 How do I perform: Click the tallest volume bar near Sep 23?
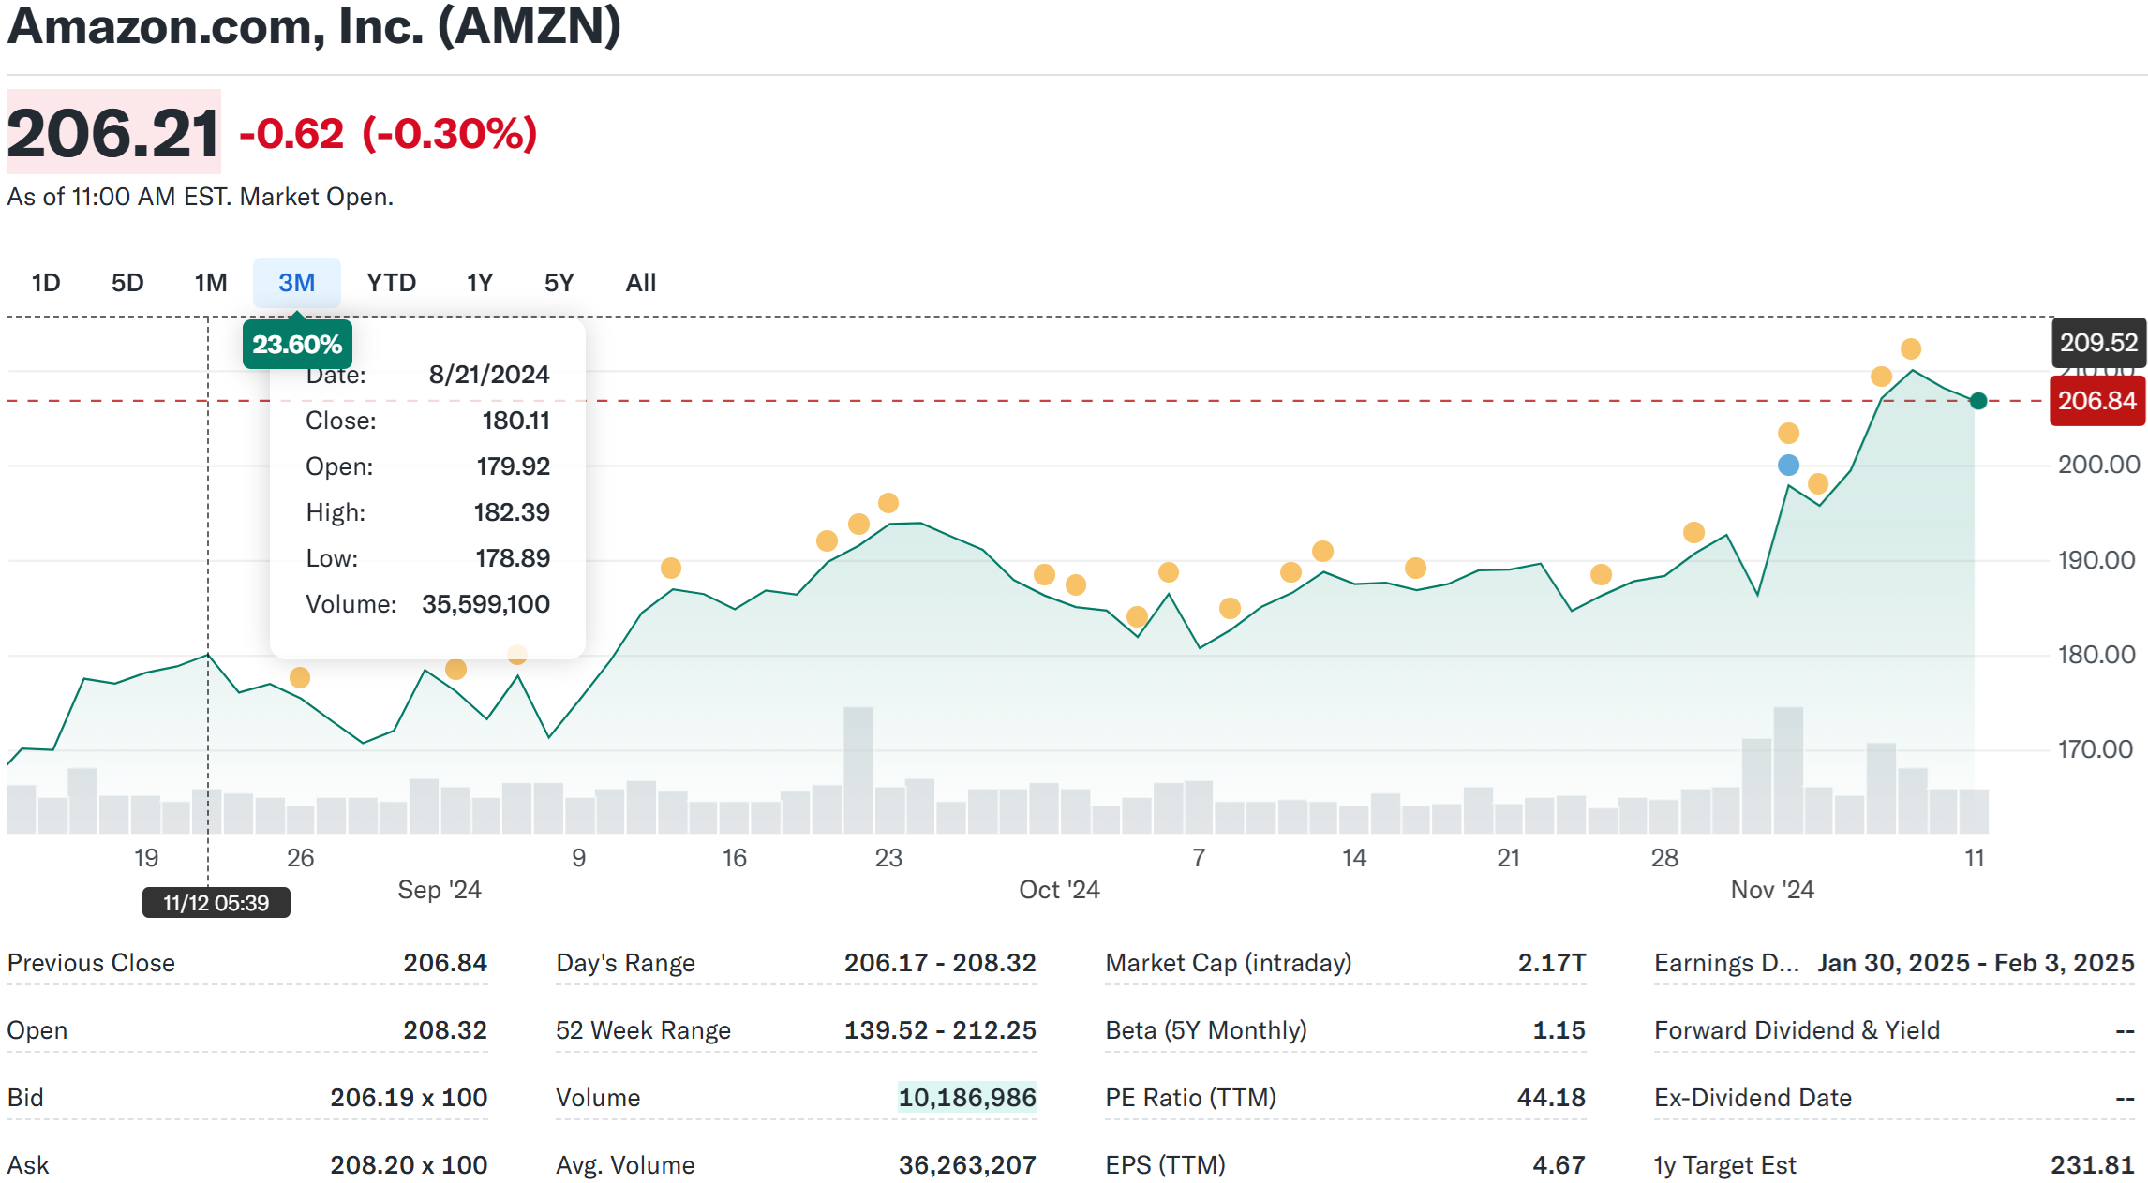[x=858, y=770]
